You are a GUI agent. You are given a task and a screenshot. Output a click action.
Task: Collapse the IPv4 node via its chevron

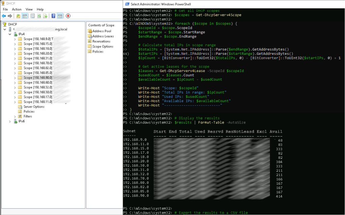tap(9, 34)
